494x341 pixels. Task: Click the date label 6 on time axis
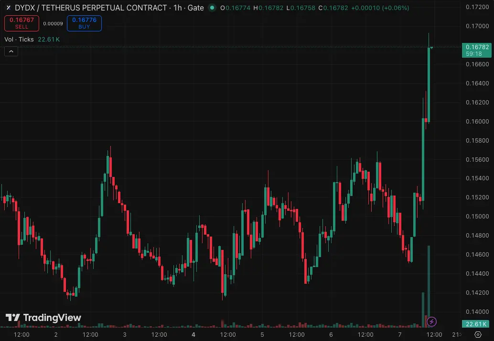pyautogui.click(x=331, y=335)
